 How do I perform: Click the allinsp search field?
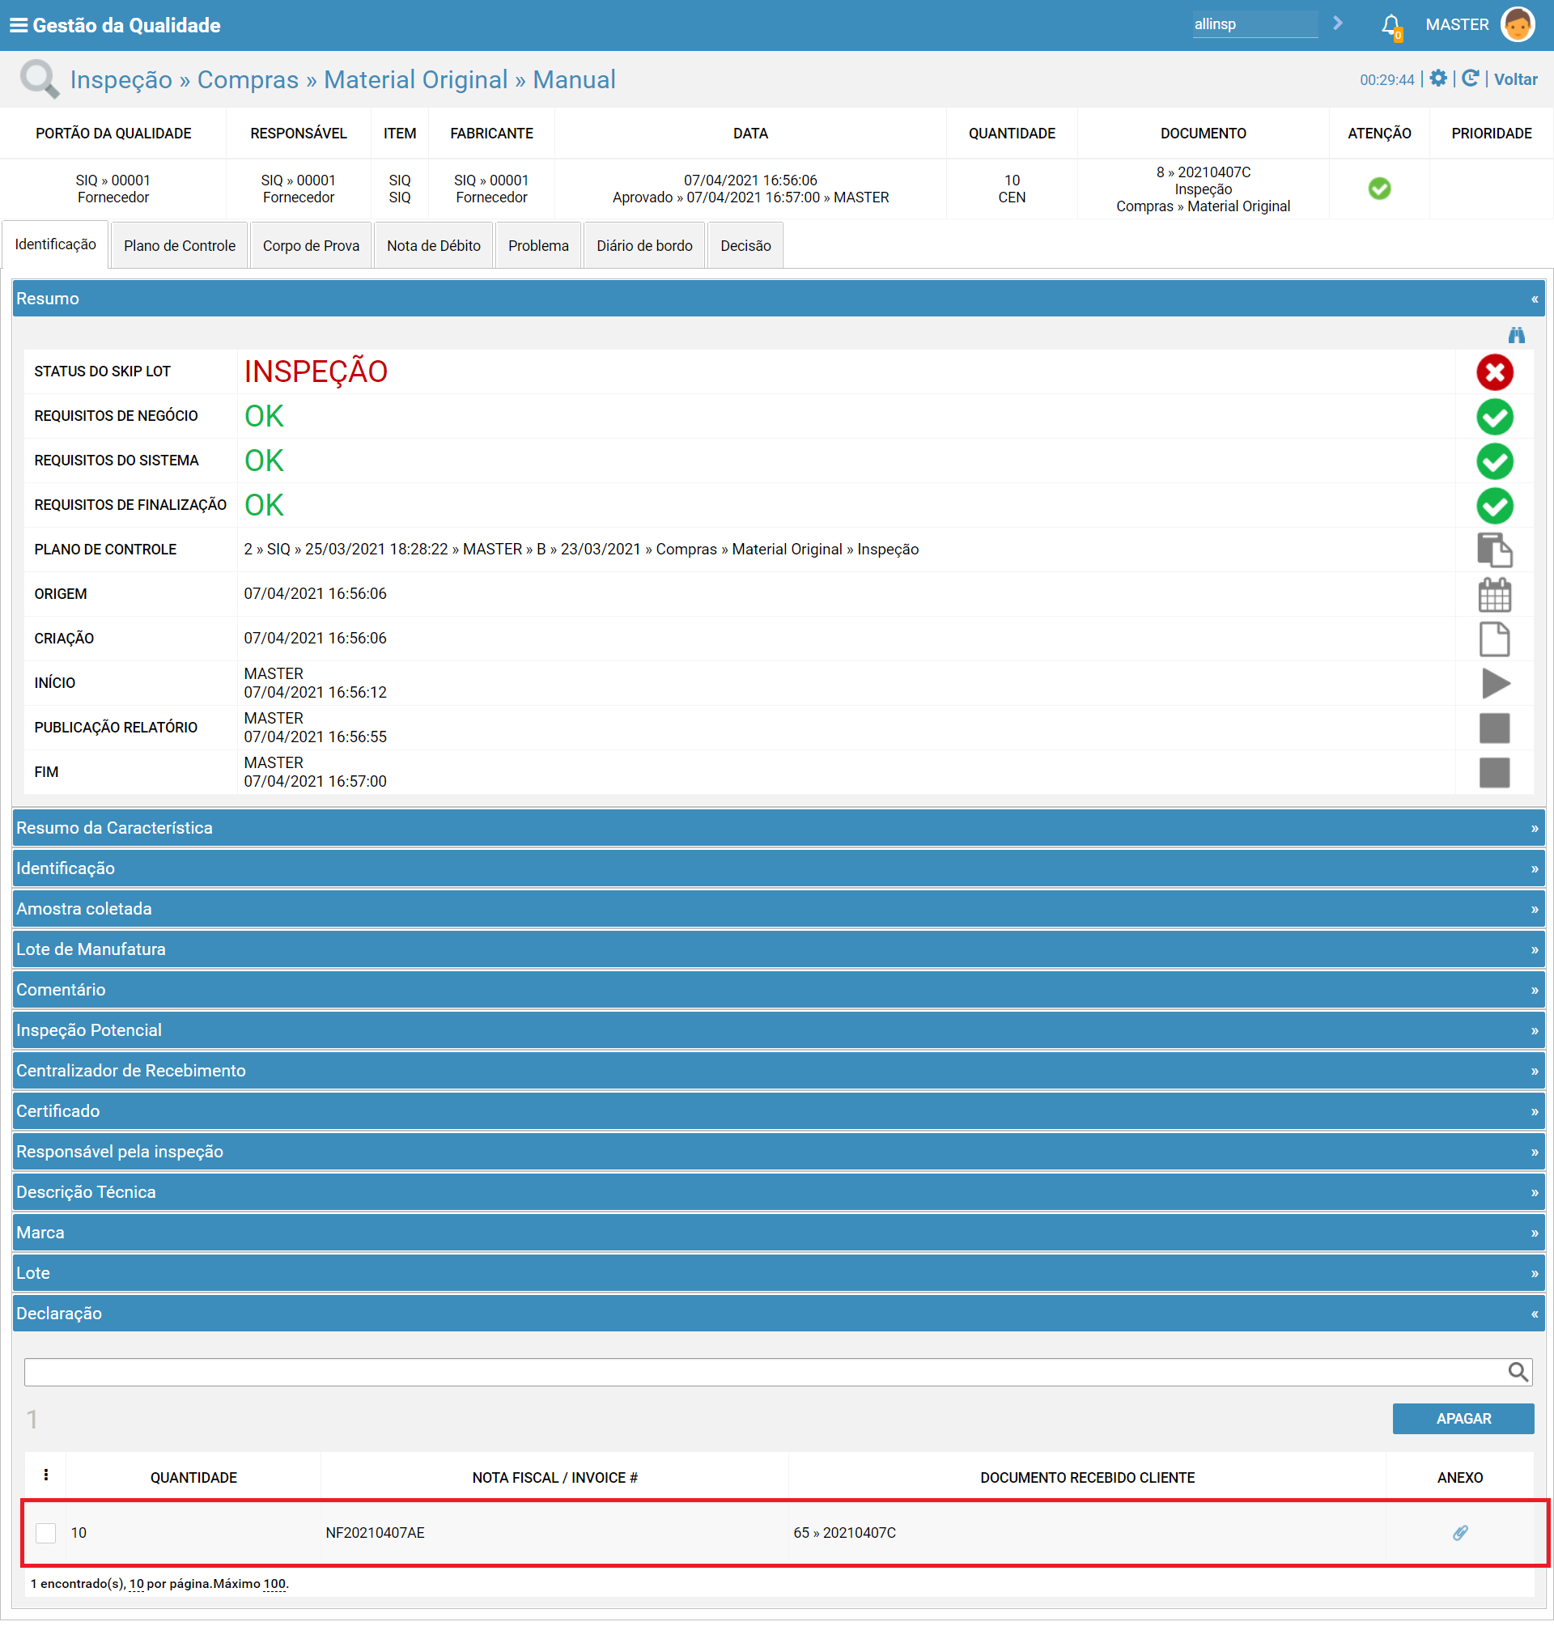(x=1255, y=24)
